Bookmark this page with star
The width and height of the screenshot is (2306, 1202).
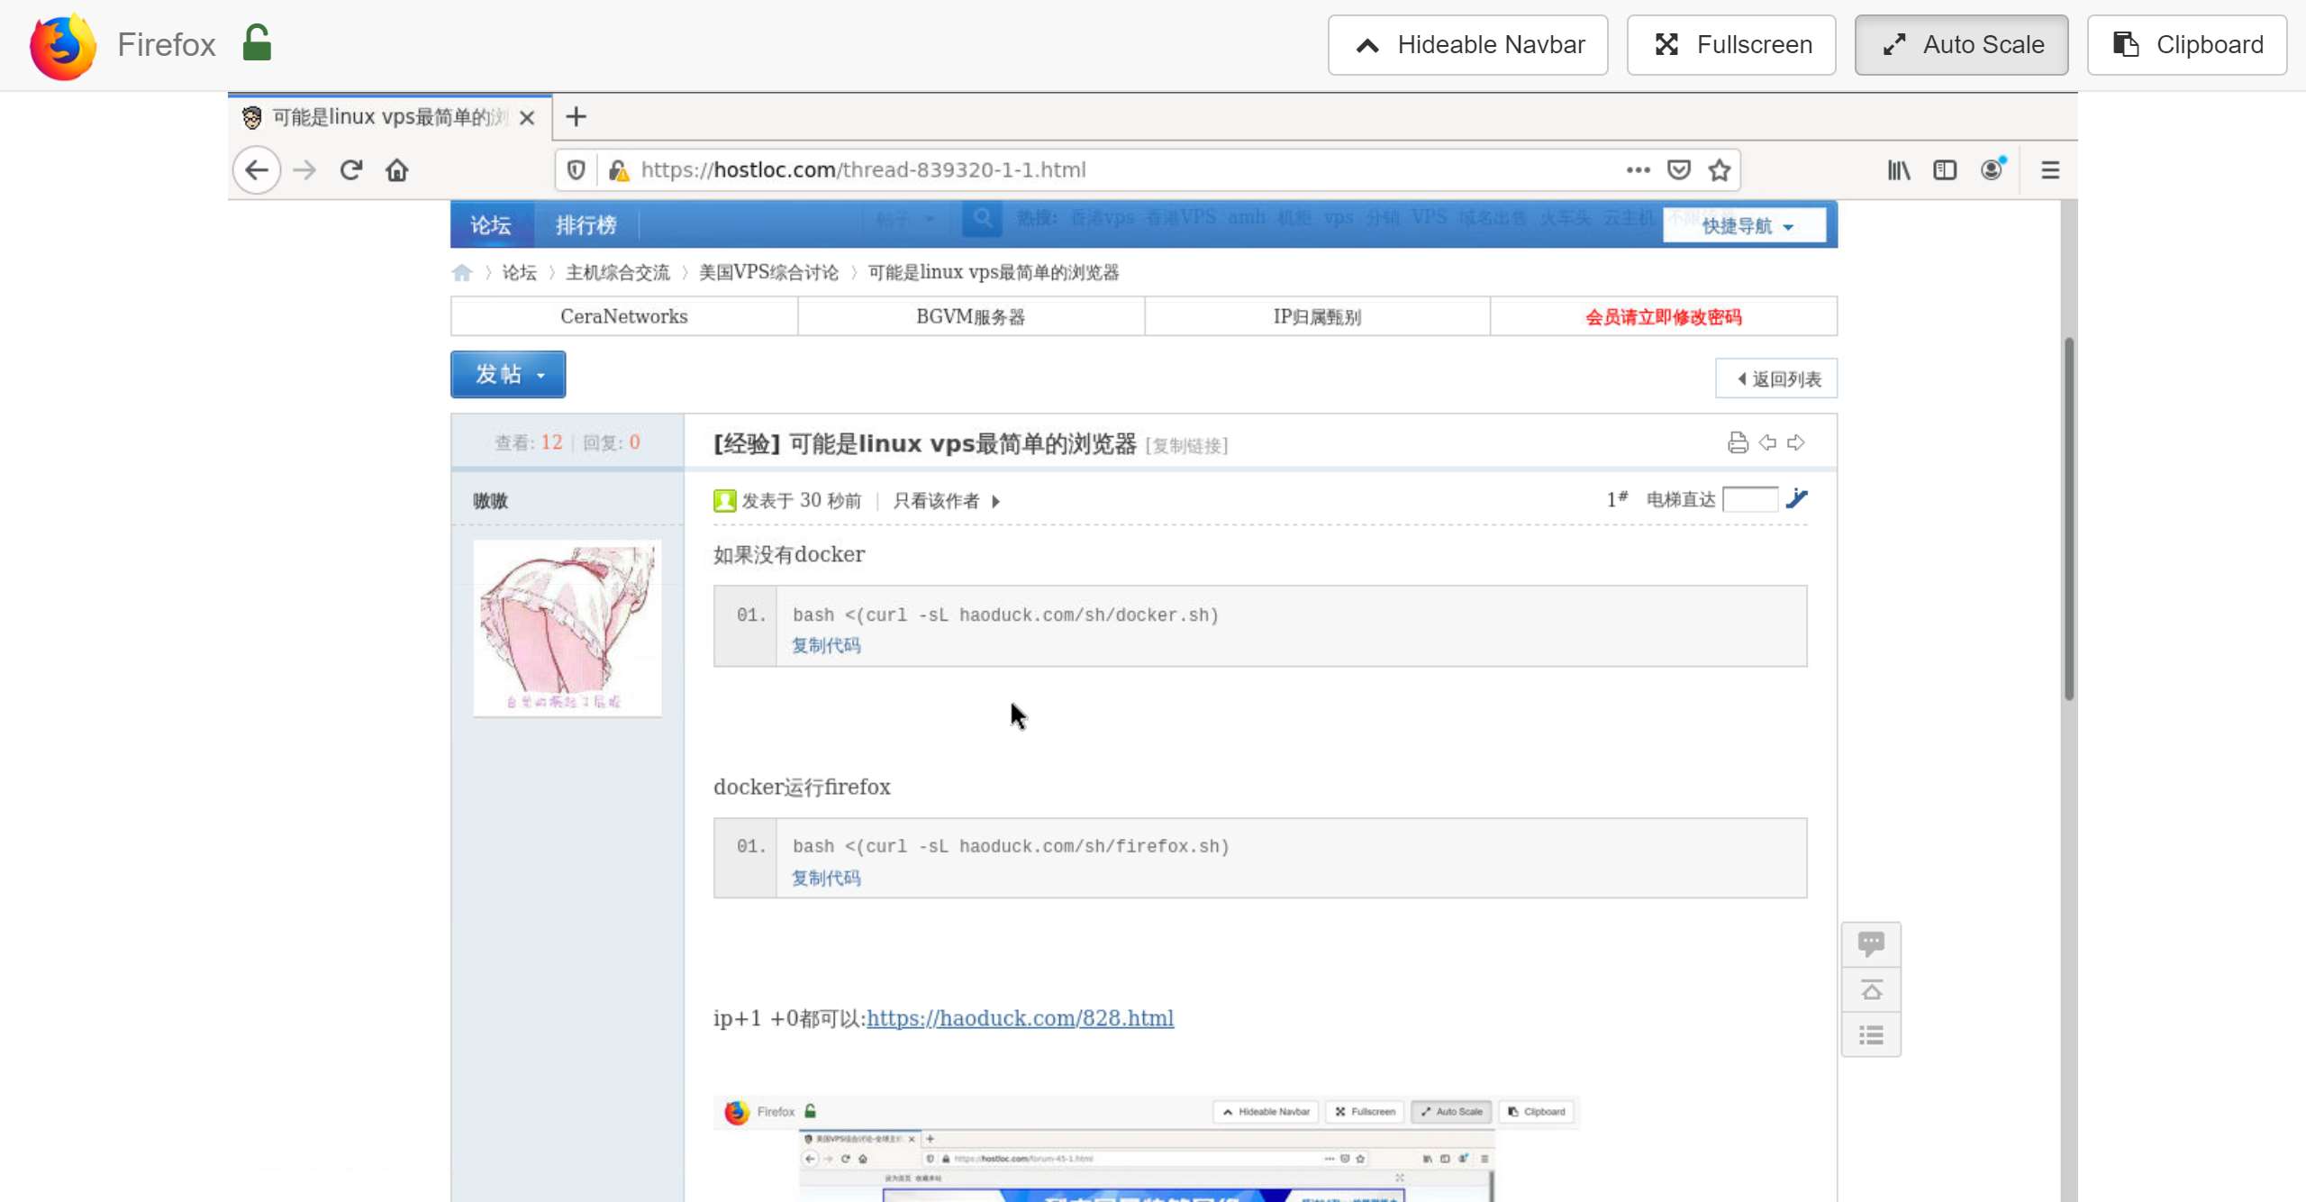[1720, 169]
